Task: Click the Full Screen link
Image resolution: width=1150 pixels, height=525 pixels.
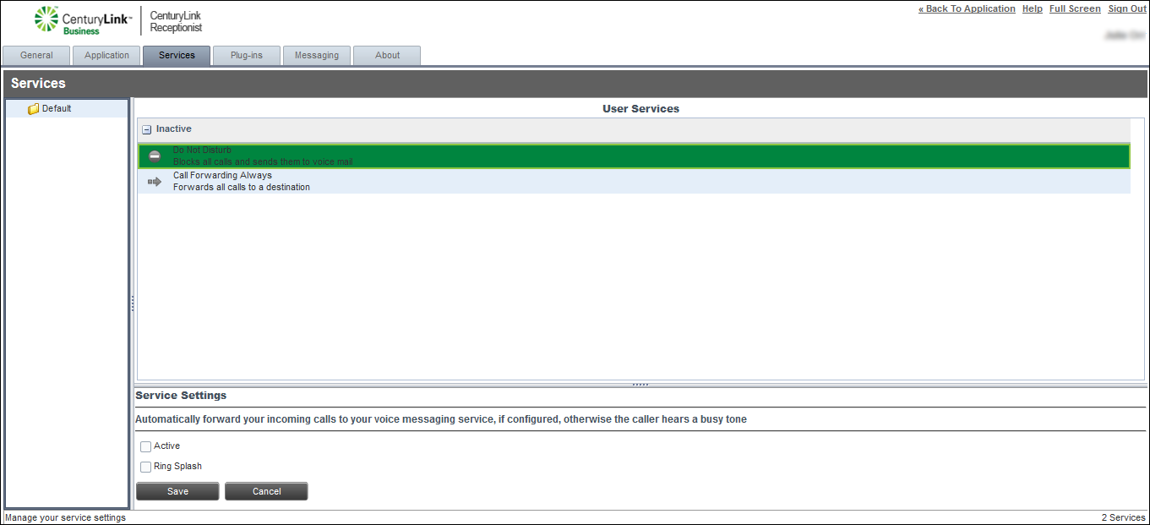Action: click(x=1075, y=9)
